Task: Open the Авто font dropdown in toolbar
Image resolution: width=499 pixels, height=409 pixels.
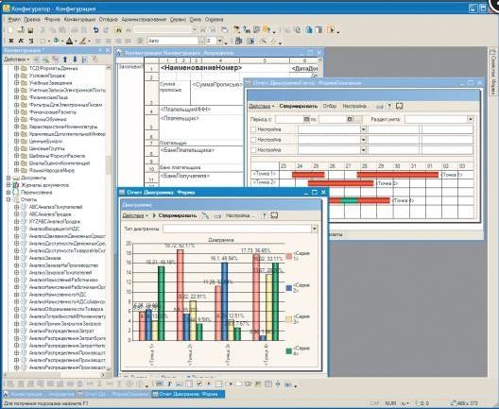Action: (x=201, y=41)
